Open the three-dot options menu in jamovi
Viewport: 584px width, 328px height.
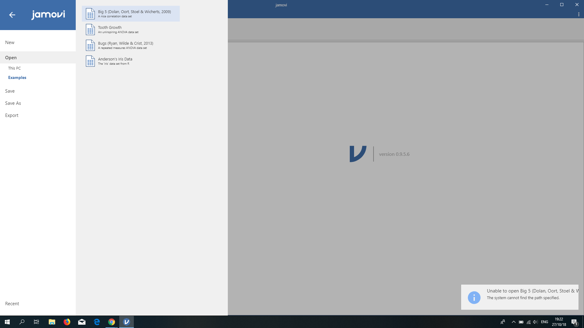(579, 14)
